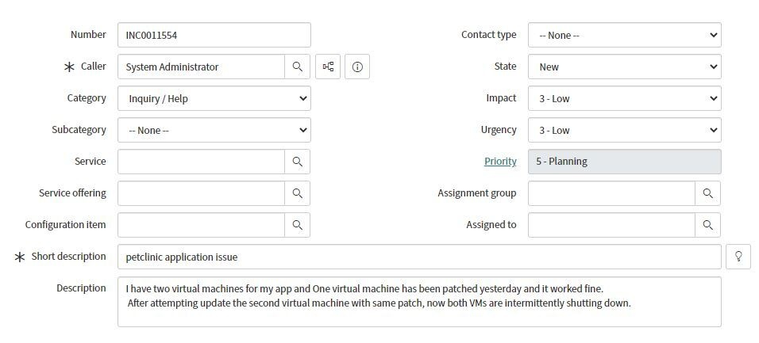Click Configuration item lookup search icon

[x=297, y=225]
